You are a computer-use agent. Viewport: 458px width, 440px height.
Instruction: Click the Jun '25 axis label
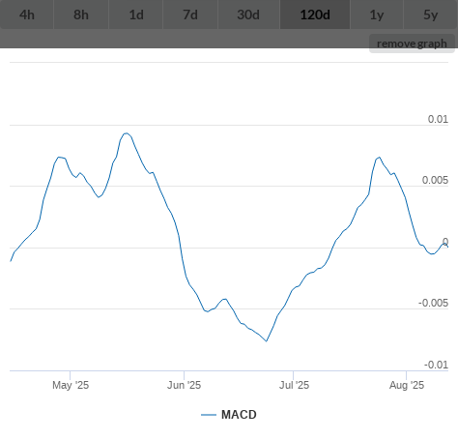click(x=184, y=385)
